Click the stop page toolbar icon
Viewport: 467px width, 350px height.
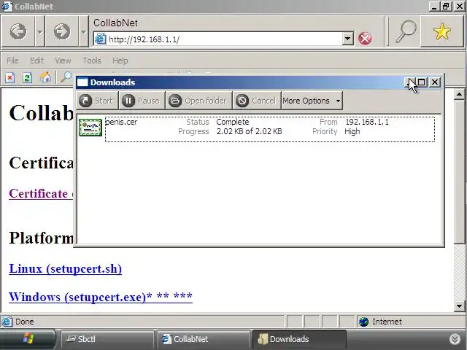tap(9, 78)
